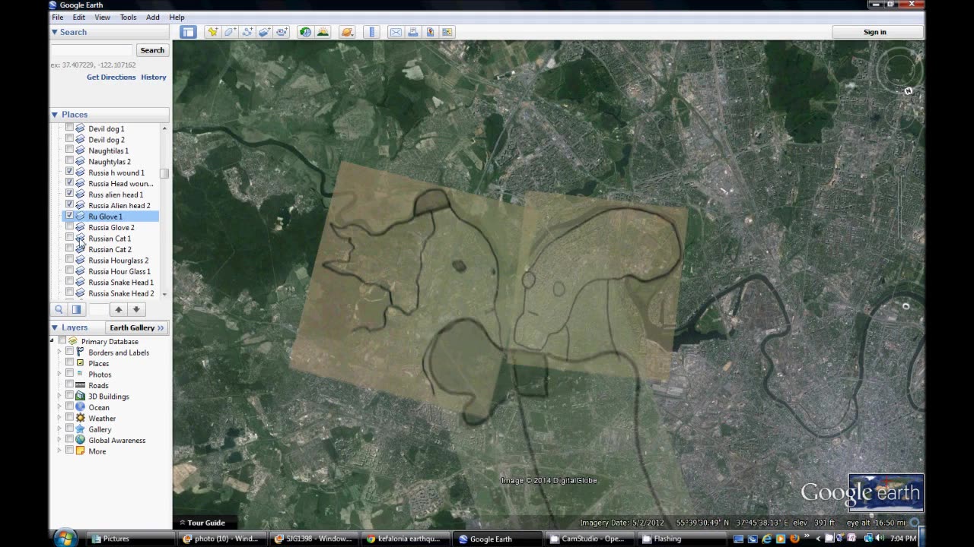974x547 pixels.
Task: Collapse the Places panel triangle
Action: (x=55, y=115)
